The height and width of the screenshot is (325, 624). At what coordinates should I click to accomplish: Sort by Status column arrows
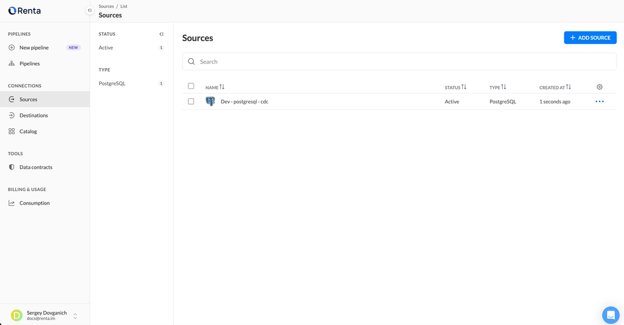pos(463,87)
